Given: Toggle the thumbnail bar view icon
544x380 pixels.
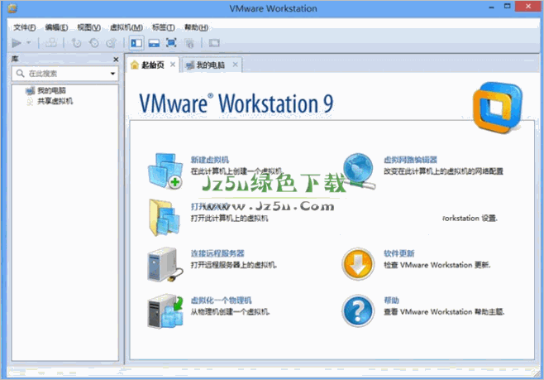Looking at the screenshot, I should pyautogui.click(x=154, y=43).
